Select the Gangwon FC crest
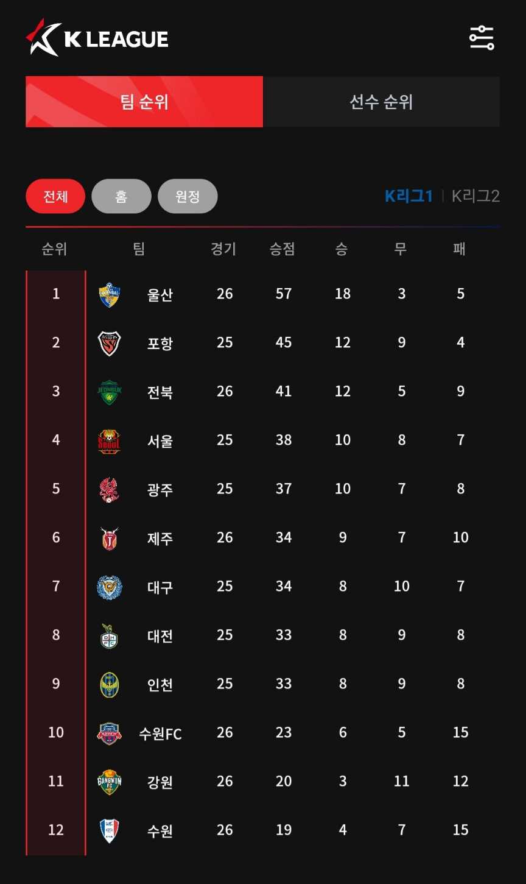This screenshot has width=526, height=884. (x=110, y=782)
